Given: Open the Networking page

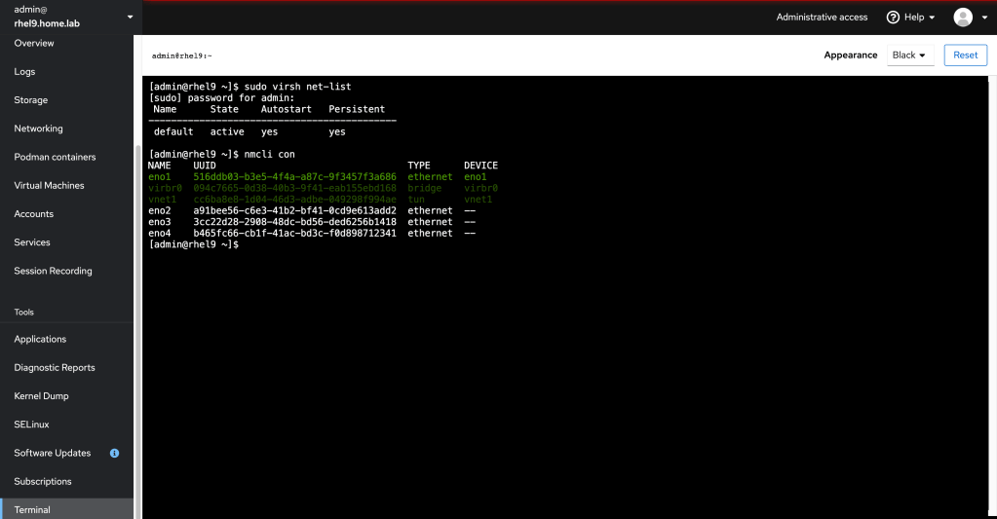Looking at the screenshot, I should [x=38, y=129].
